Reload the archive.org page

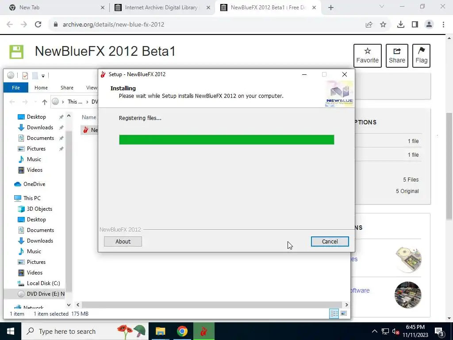tap(38, 25)
